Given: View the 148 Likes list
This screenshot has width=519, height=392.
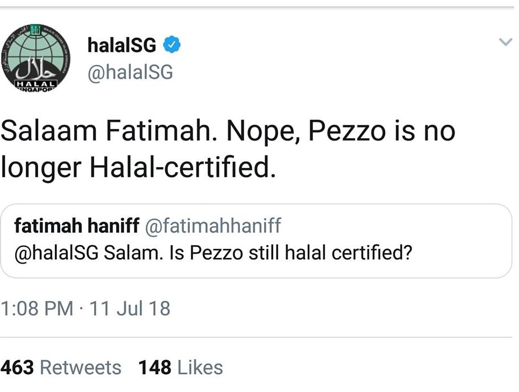Looking at the screenshot, I should [181, 367].
